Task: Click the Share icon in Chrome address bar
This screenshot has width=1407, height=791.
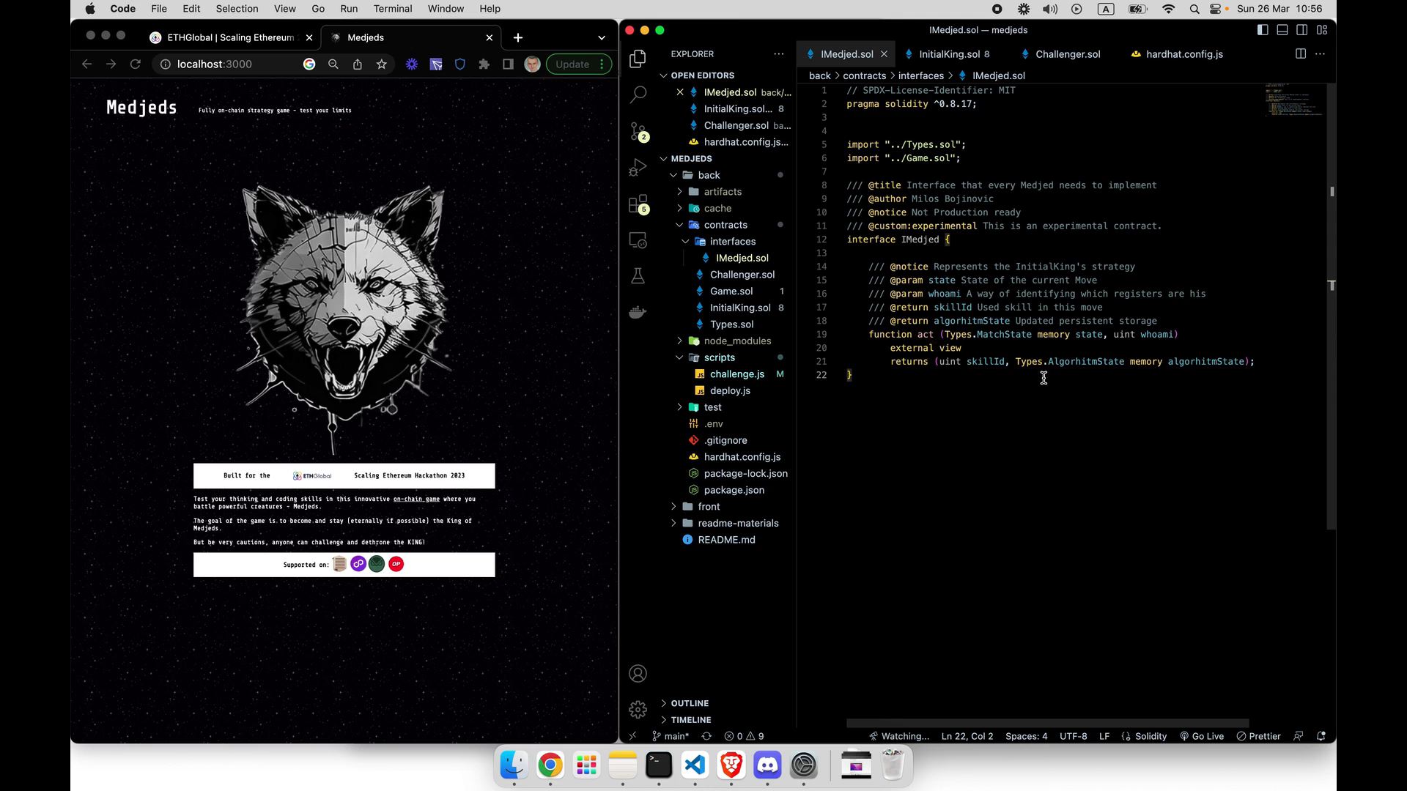Action: 357,64
